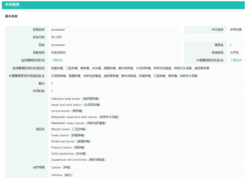Click the 化学药 drug type value
The image size is (246, 181).
click(x=234, y=53)
